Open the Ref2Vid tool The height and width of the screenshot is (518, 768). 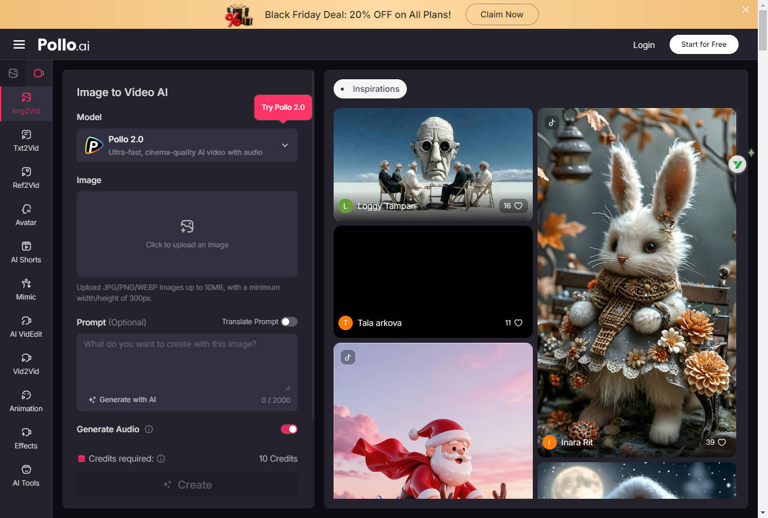click(x=26, y=178)
